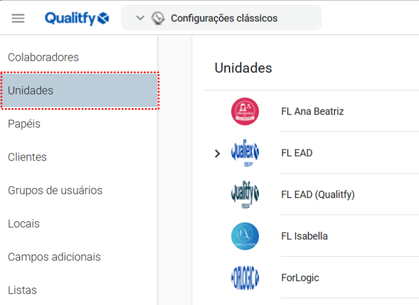Open Listas in the sidebar
This screenshot has height=305, width=419.
point(23,290)
